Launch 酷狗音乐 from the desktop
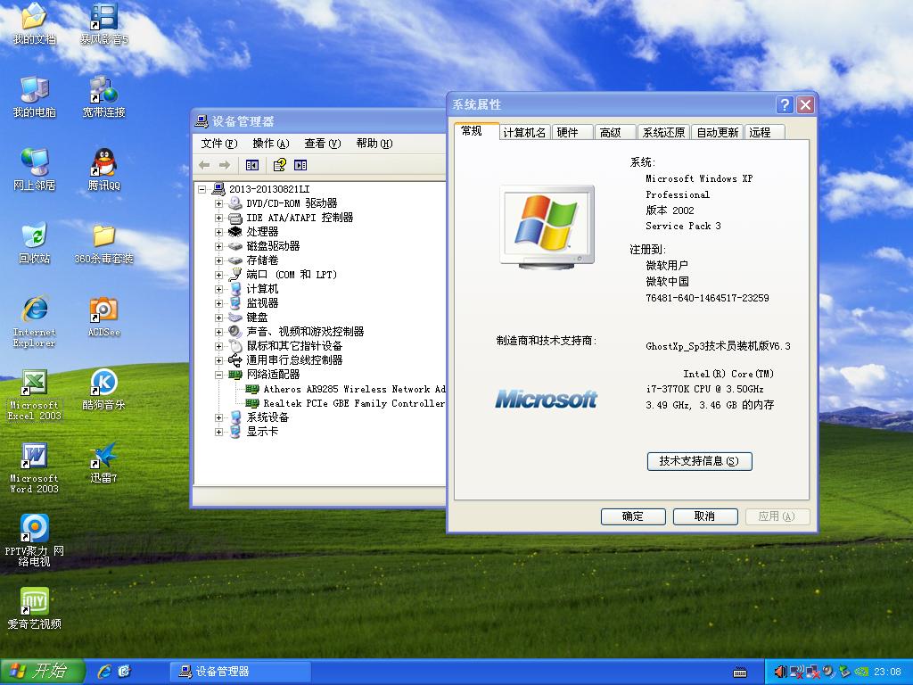This screenshot has width=913, height=685. pyautogui.click(x=103, y=390)
